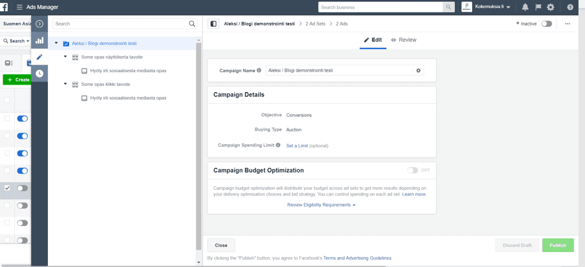Enable the toggle in the checked row

pyautogui.click(x=22, y=188)
